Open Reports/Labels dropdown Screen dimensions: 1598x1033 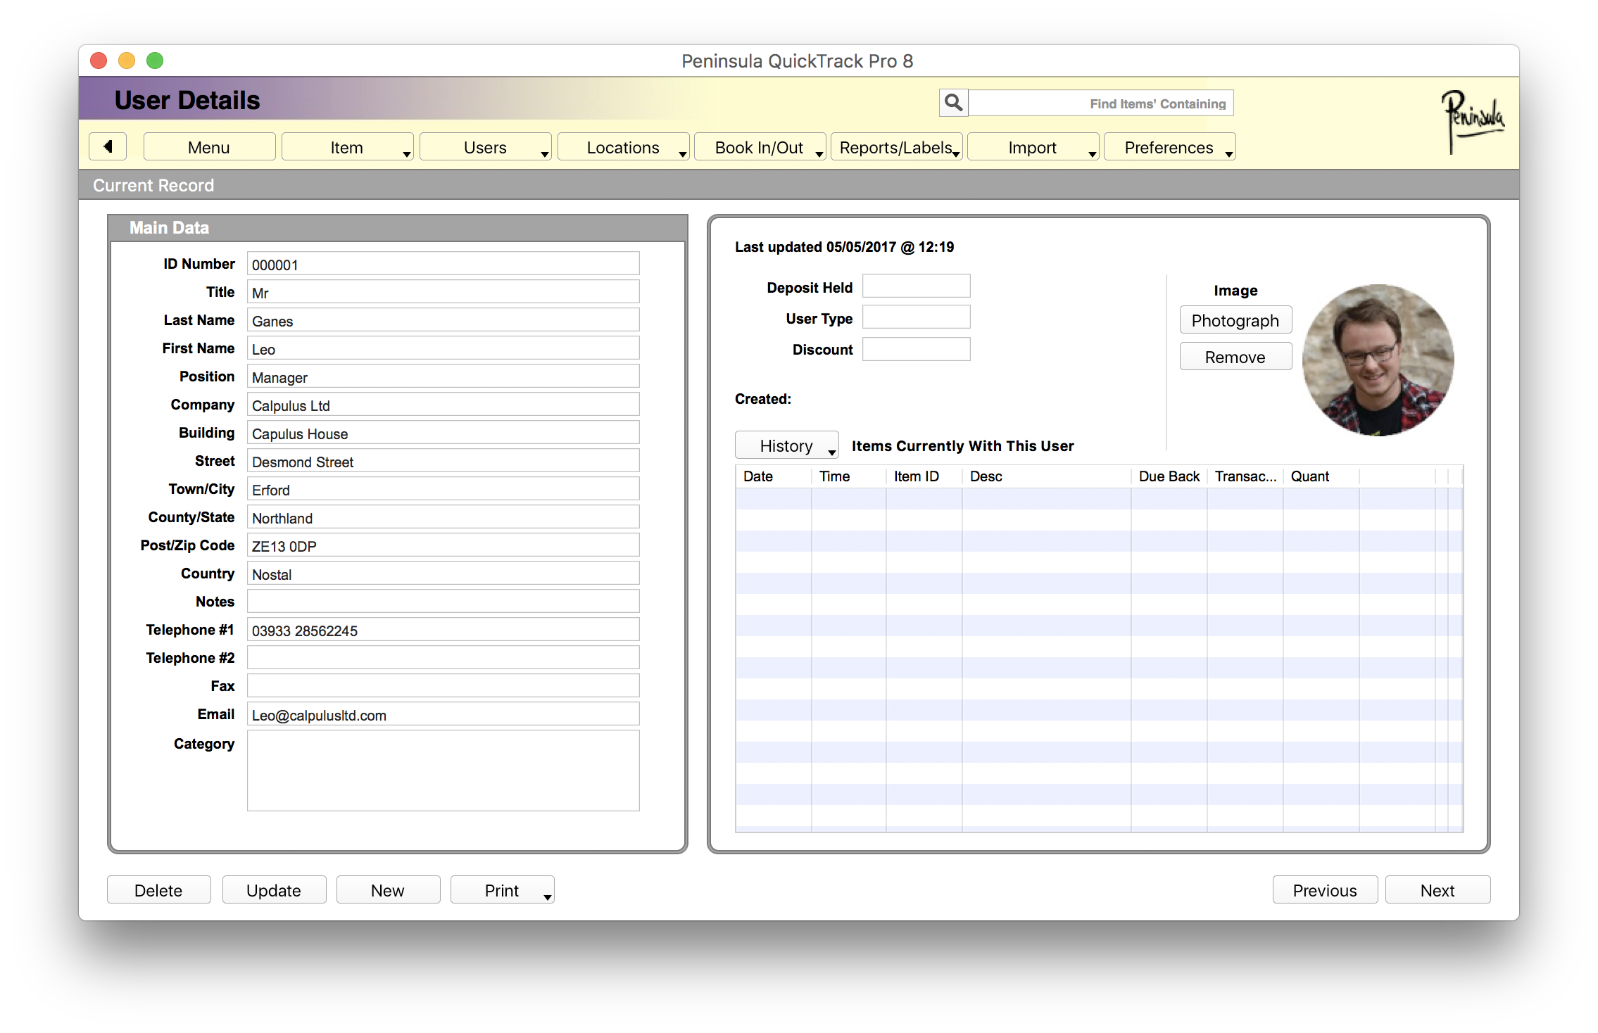click(x=896, y=147)
